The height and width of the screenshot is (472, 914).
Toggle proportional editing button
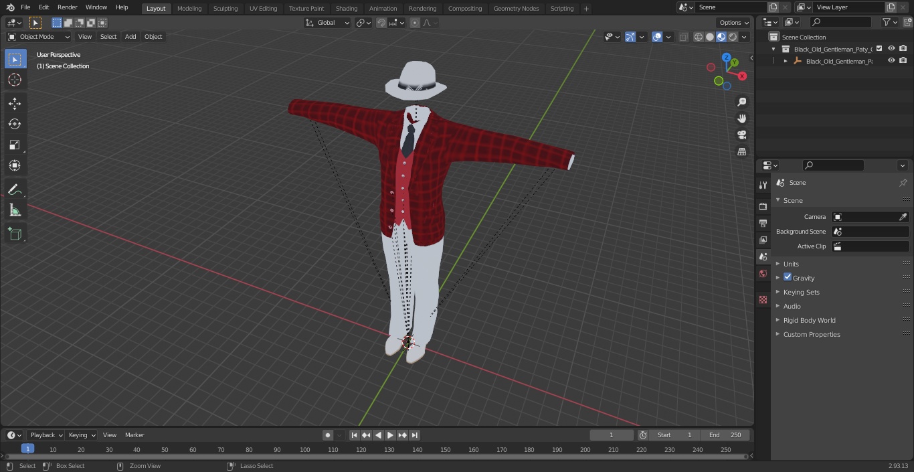(x=415, y=23)
